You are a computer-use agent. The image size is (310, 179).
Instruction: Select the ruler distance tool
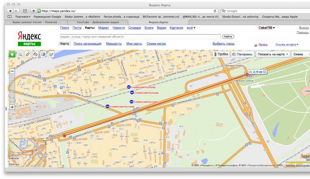click(28, 54)
